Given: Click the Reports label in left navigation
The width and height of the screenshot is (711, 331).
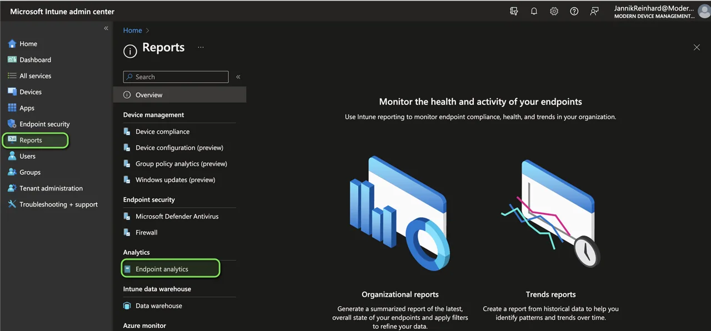Looking at the screenshot, I should click(x=31, y=141).
